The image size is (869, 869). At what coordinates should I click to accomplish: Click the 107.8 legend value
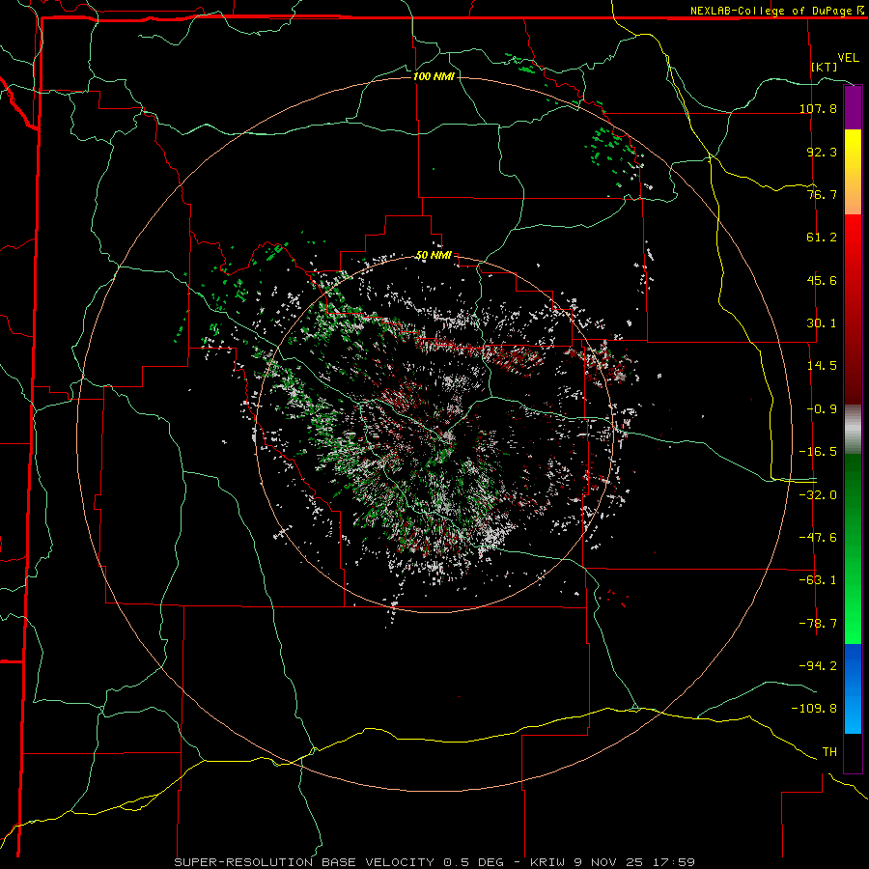click(818, 108)
